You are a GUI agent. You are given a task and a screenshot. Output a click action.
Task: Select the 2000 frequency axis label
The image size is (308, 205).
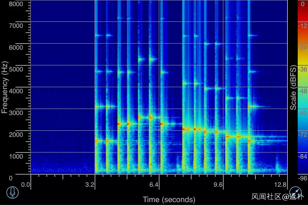pyautogui.click(x=16, y=135)
